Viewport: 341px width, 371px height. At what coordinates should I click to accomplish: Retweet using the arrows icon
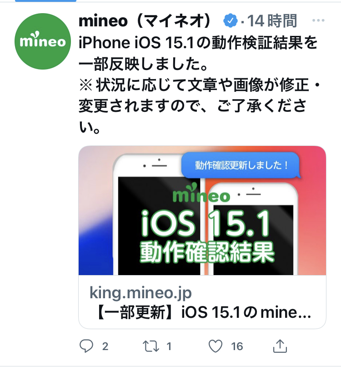point(151,346)
